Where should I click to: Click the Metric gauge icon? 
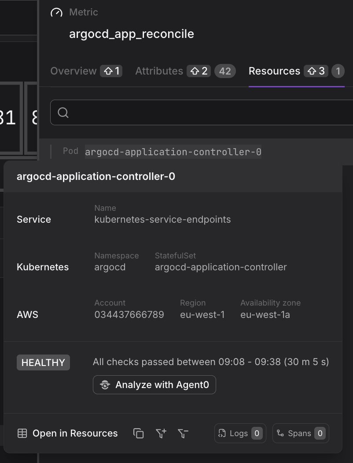click(x=56, y=13)
